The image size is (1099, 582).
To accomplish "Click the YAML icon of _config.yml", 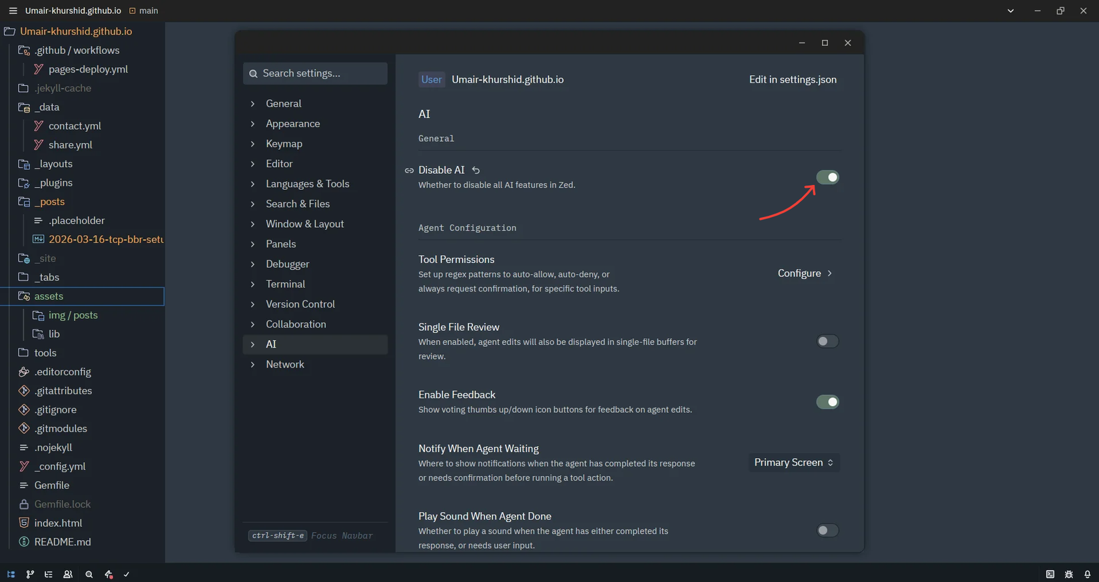I will (x=24, y=466).
